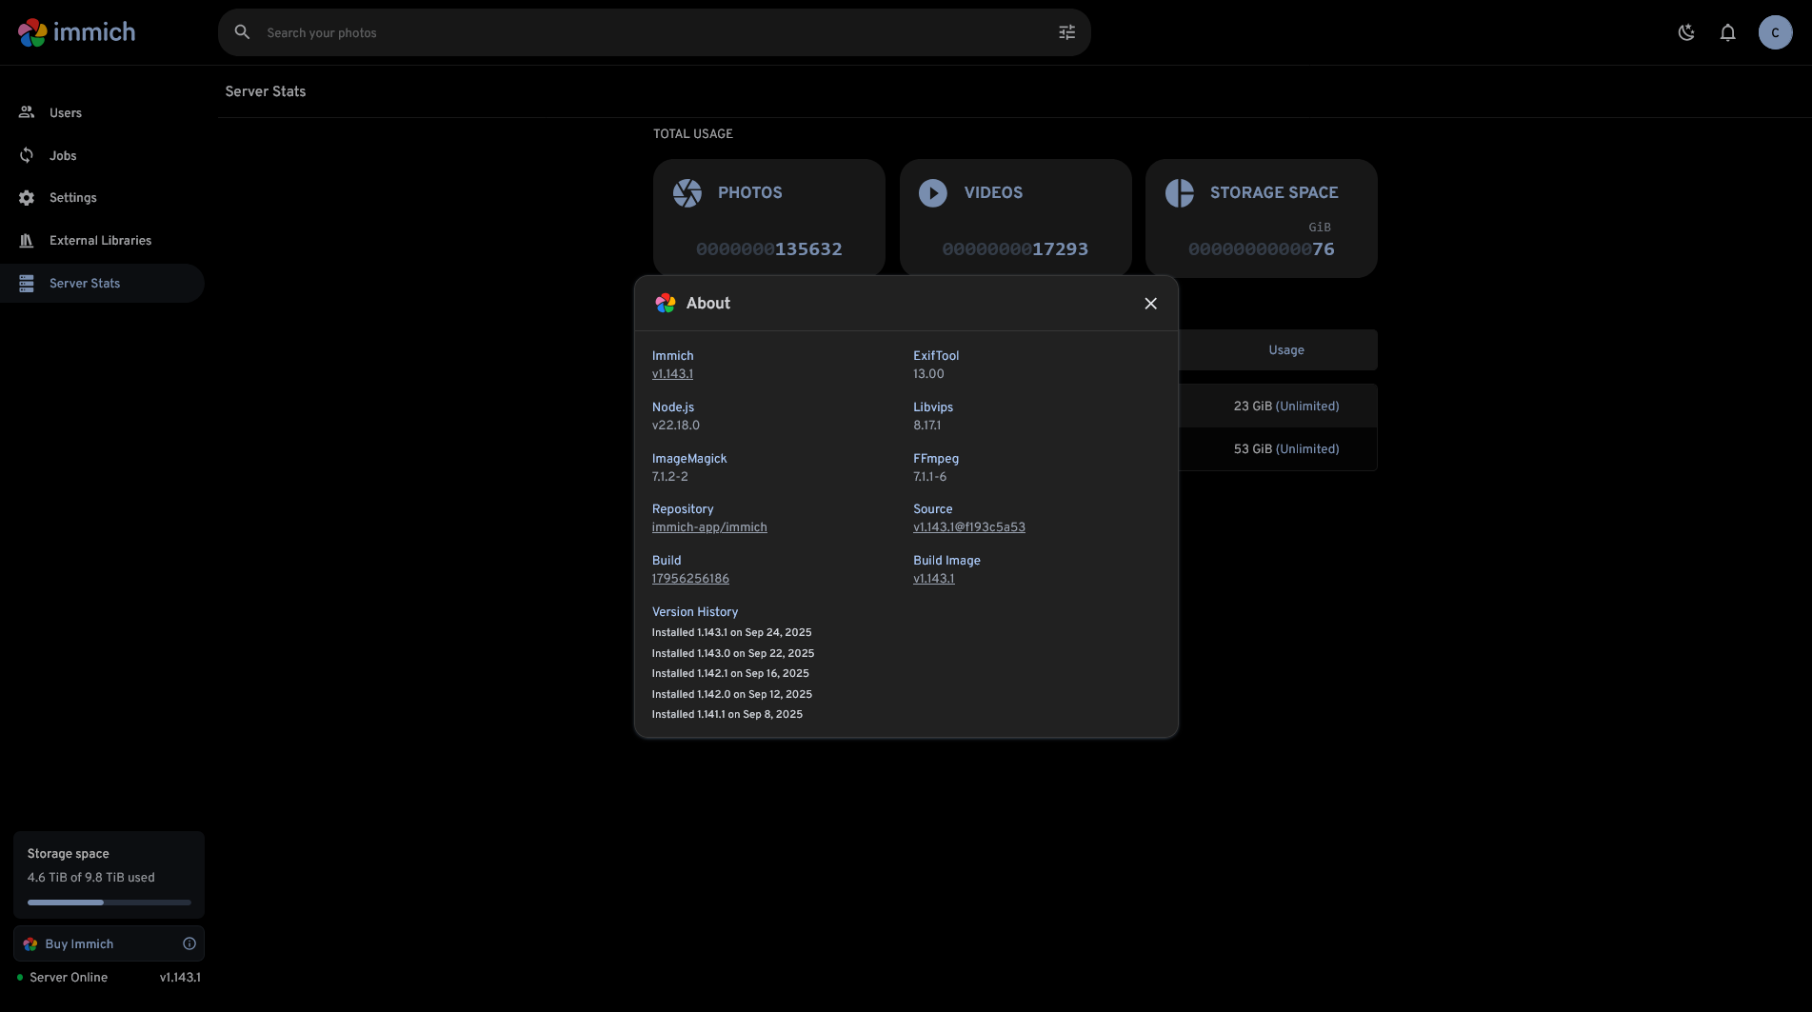Viewport: 1812px width, 1012px height.
Task: Click the Version History label
Action: [x=695, y=612]
